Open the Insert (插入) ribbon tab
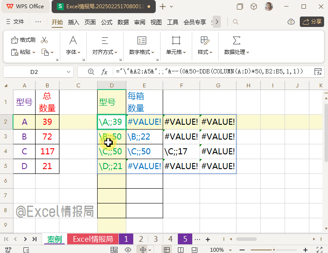The width and height of the screenshot is (328, 253). tap(74, 22)
